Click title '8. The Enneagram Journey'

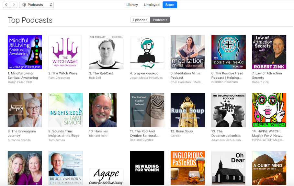tap(22, 133)
